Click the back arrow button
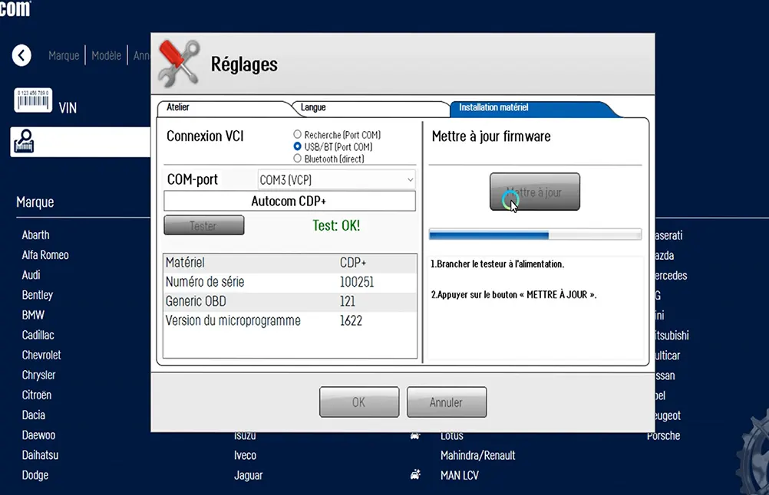This screenshot has height=495, width=769. tap(21, 55)
